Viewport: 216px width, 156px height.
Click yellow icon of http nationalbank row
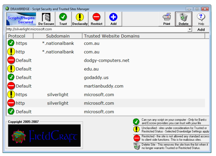click(11, 52)
